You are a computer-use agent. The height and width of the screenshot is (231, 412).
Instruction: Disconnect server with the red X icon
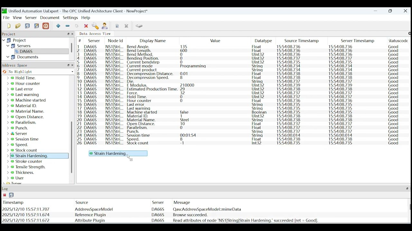click(x=86, y=26)
